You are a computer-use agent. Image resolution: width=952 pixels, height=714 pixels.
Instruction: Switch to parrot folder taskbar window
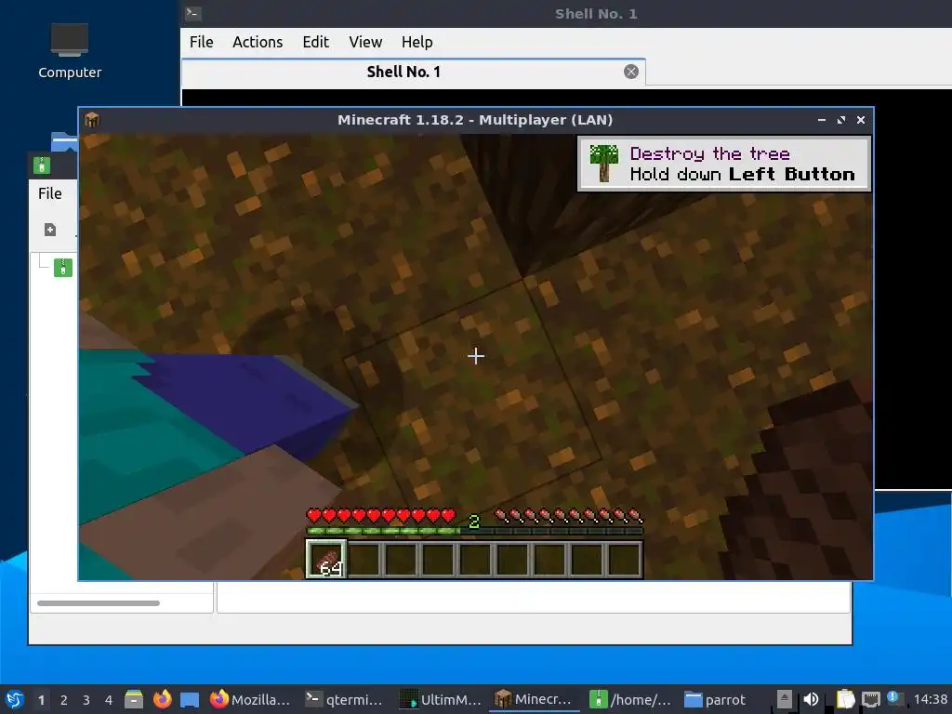tap(715, 699)
